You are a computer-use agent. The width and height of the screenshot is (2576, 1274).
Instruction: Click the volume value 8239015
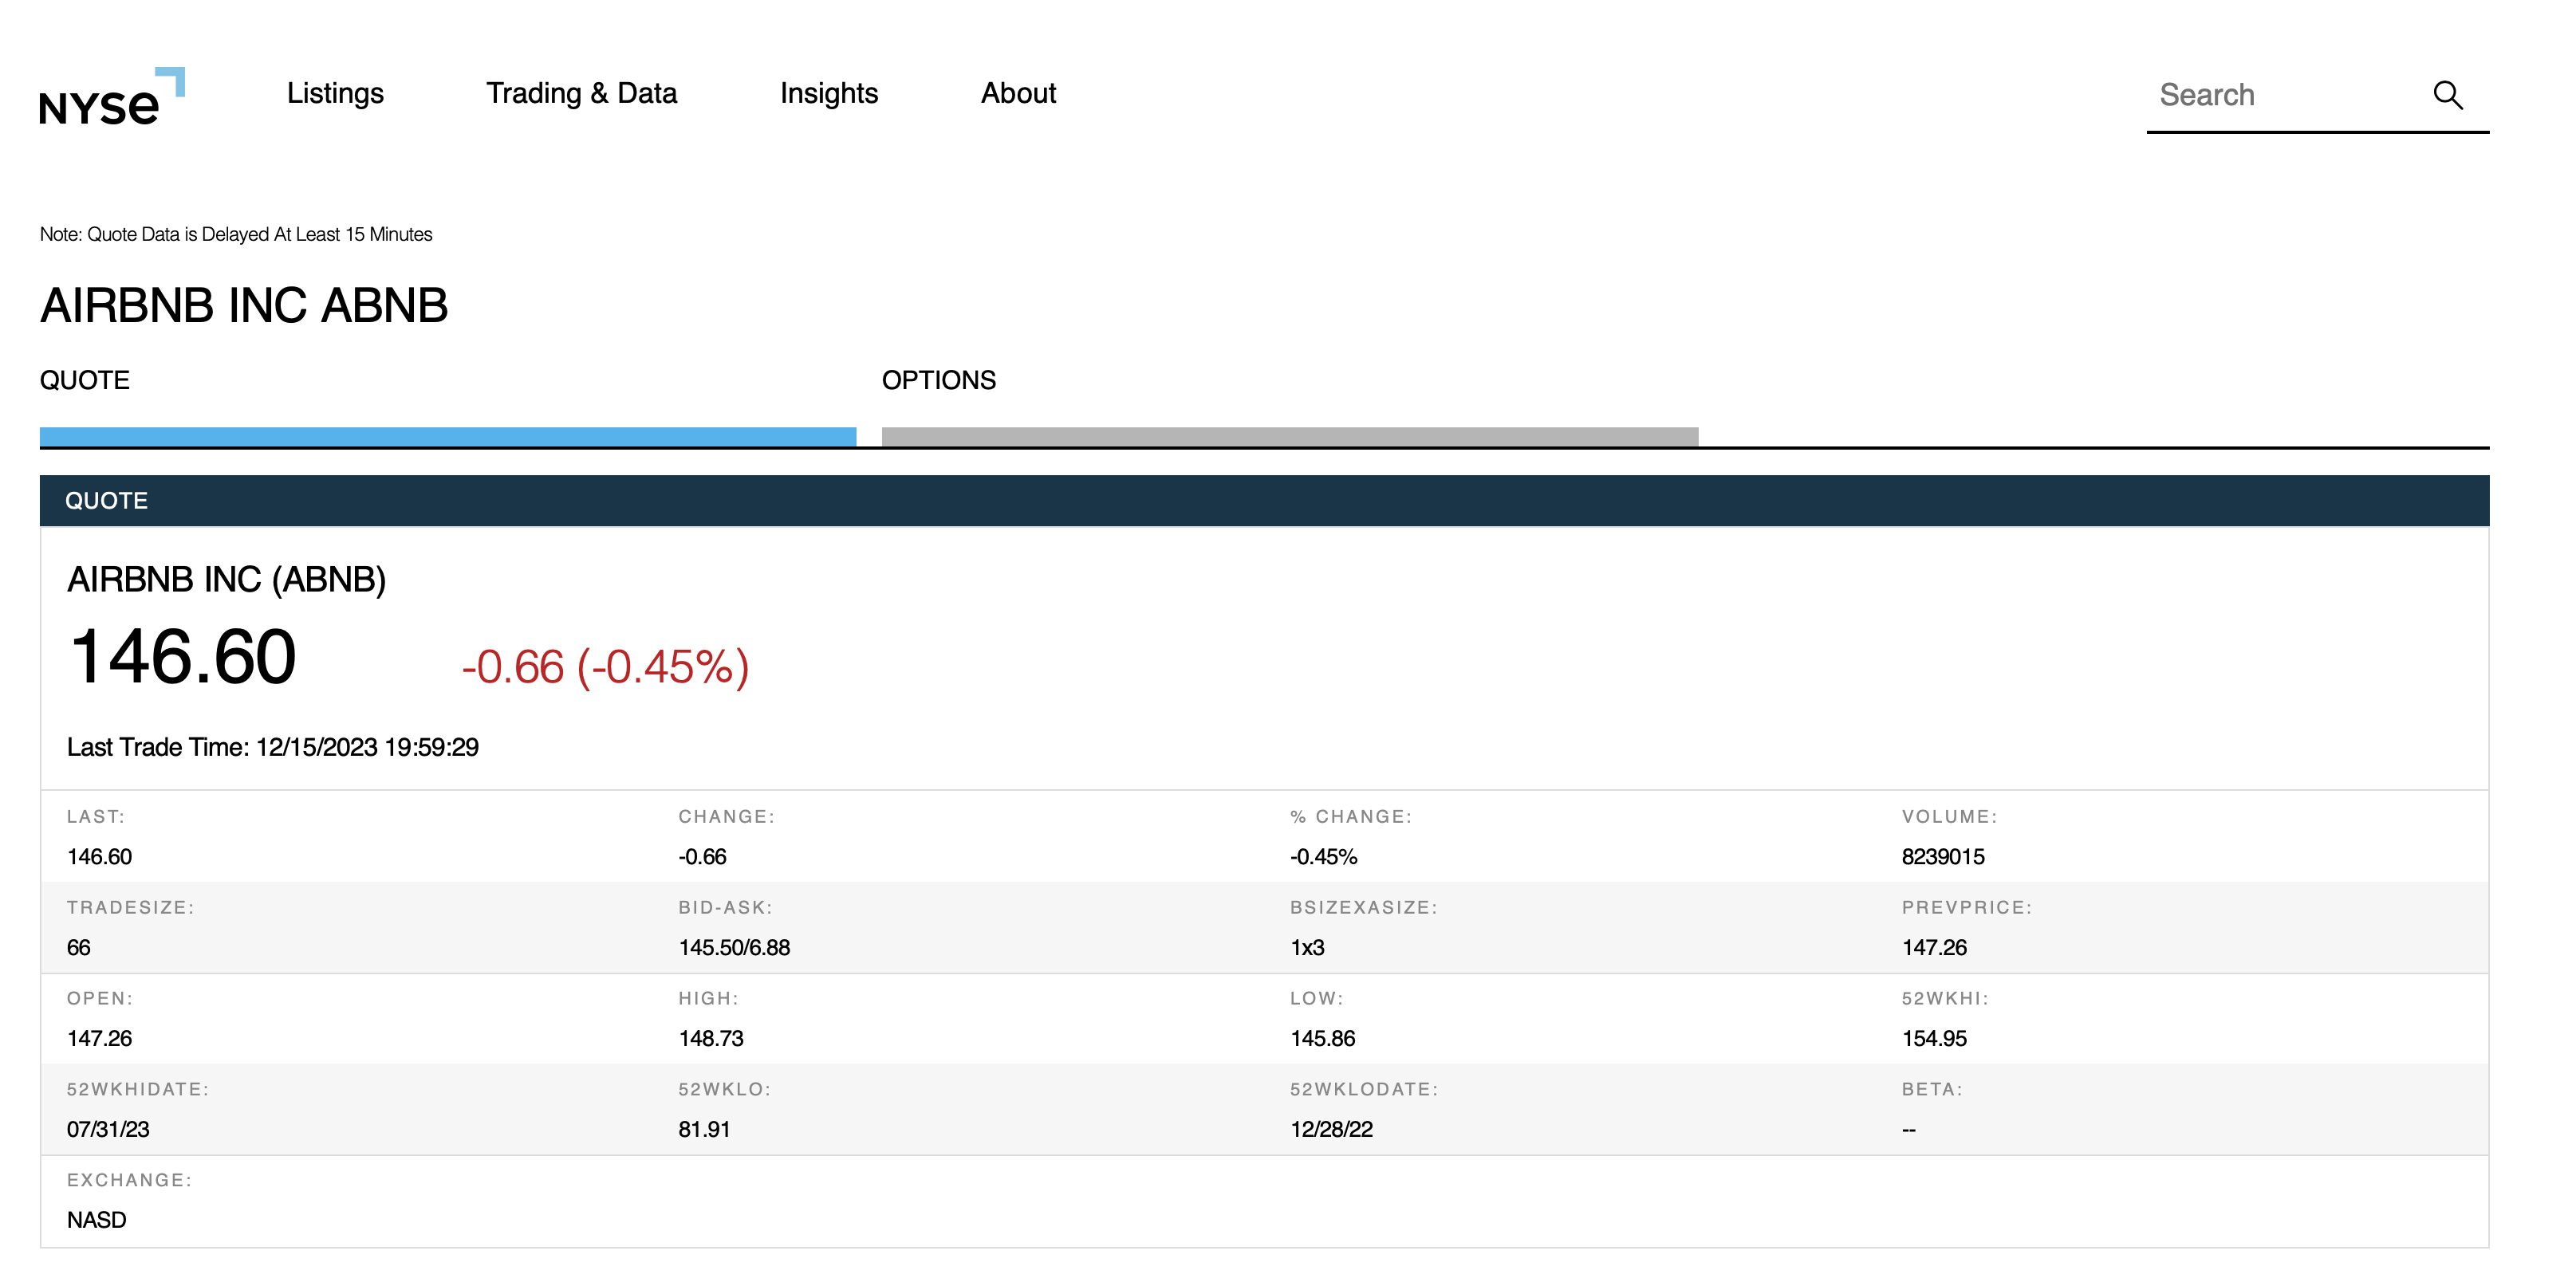[1942, 856]
